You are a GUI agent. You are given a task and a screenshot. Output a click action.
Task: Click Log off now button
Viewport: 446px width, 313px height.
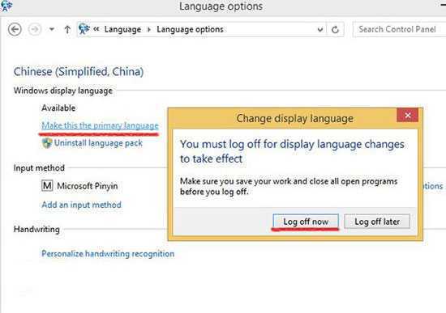[x=306, y=222]
